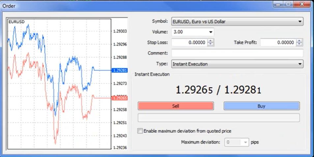Screen dimensions: 314x157
Task: Open the Maximum deviation pips dropdown
Action: 245,143
